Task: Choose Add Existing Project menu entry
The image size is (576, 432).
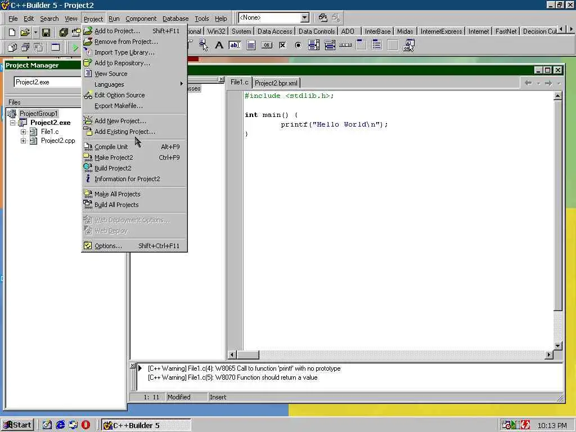Action: coord(134,132)
